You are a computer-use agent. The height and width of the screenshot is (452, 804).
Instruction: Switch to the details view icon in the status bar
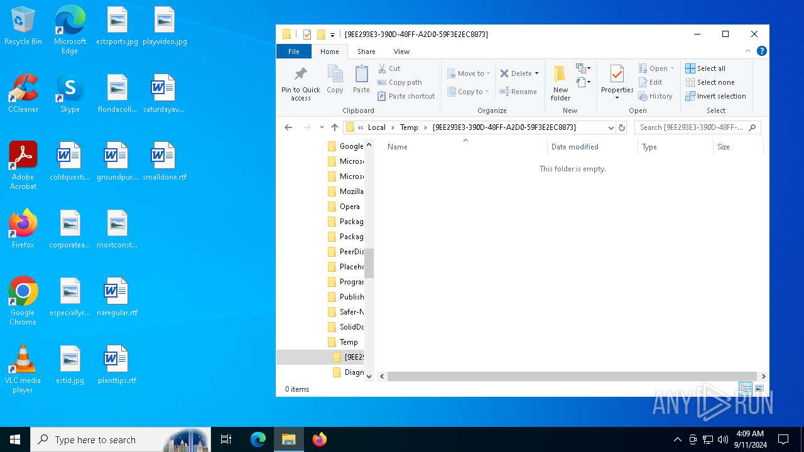(x=746, y=389)
